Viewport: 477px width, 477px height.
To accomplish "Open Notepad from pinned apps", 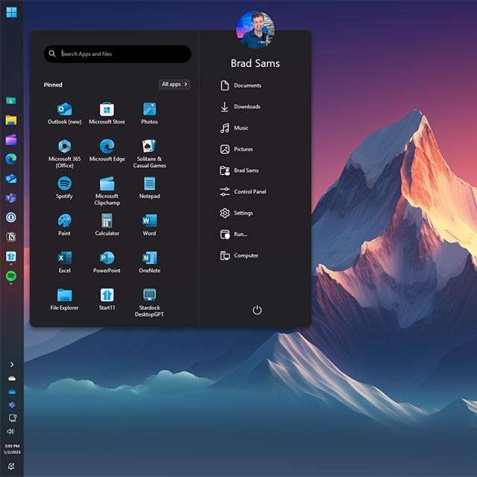I will click(x=149, y=188).
